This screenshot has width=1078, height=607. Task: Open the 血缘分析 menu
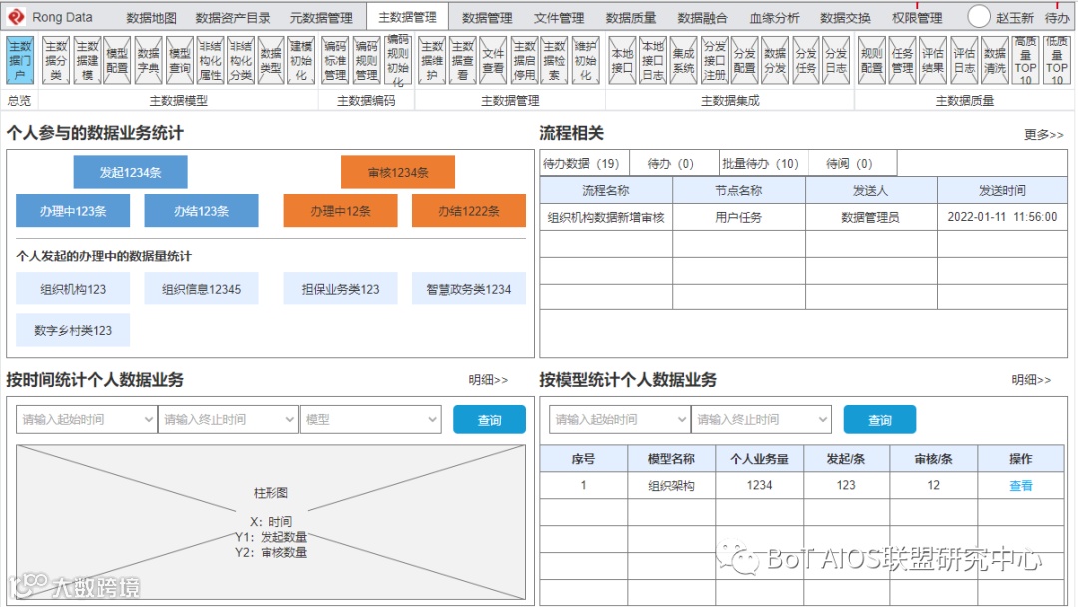click(774, 18)
